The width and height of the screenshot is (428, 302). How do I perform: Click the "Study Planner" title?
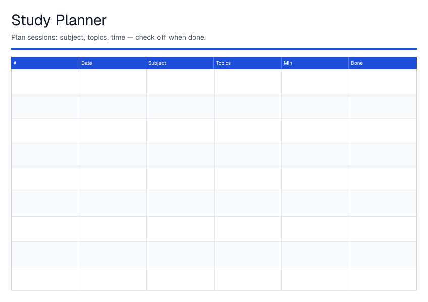click(59, 20)
